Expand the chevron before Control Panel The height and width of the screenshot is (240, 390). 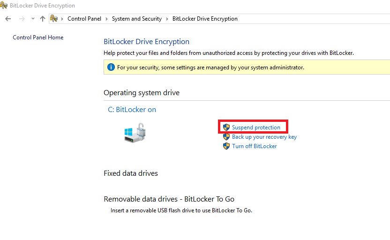point(62,19)
